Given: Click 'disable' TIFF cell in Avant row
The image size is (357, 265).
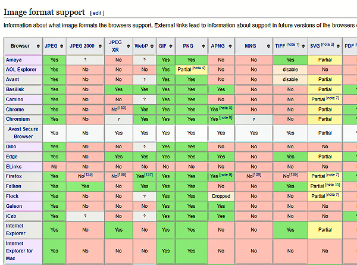Looking at the screenshot, I should point(290,79).
